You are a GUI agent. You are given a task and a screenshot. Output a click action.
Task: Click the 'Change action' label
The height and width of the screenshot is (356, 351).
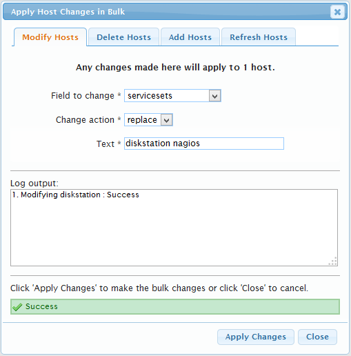tap(85, 120)
